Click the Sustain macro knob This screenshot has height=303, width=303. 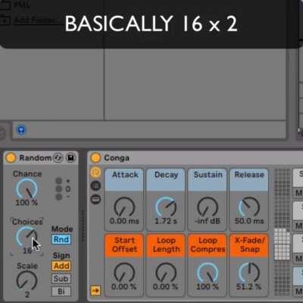tap(208, 207)
